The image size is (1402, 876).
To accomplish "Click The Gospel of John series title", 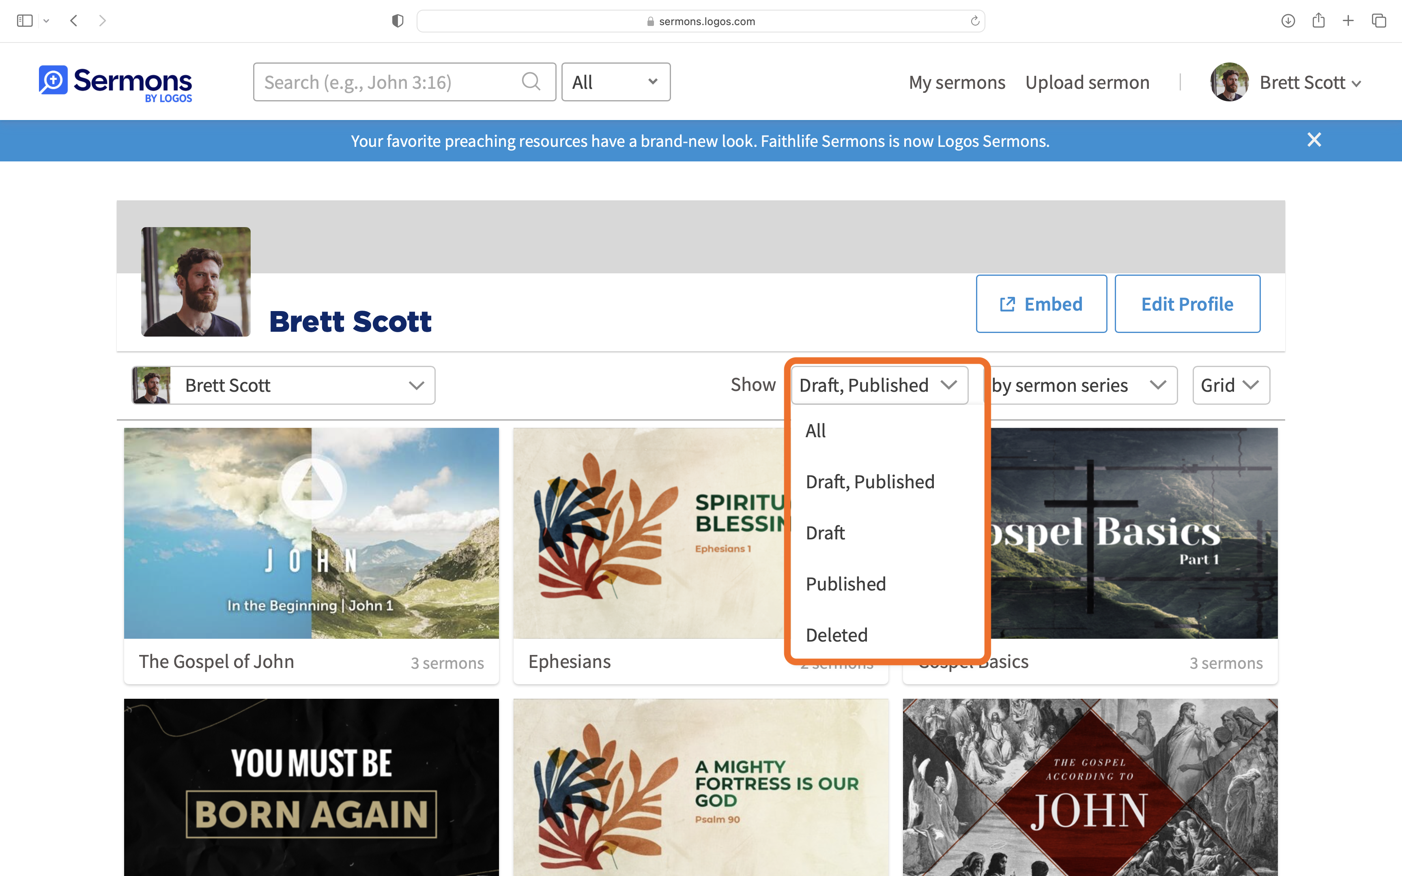I will point(217,661).
